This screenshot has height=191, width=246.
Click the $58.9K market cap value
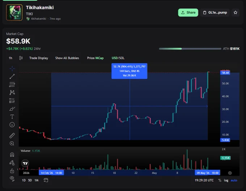(18, 41)
